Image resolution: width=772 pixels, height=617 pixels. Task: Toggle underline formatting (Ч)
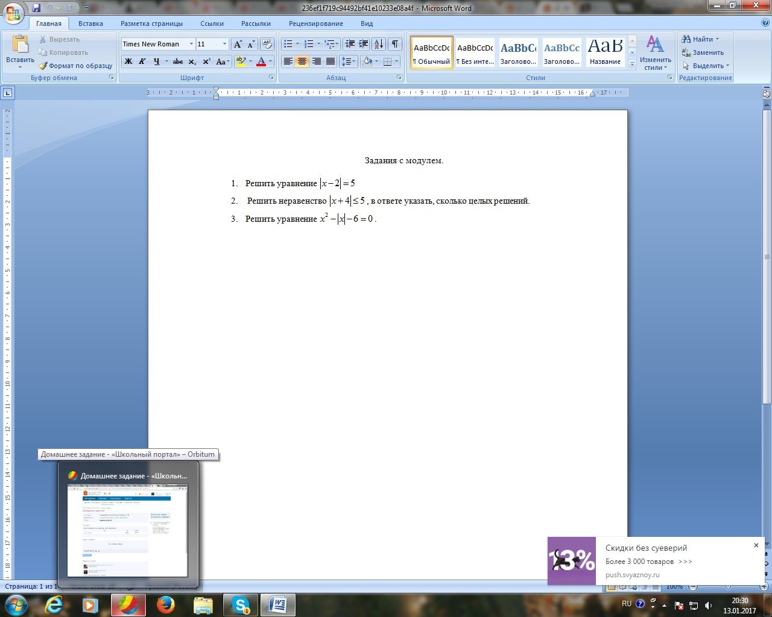(157, 61)
